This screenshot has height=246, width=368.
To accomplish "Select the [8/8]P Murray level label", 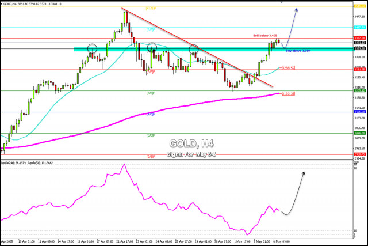I will (x=151, y=30).
